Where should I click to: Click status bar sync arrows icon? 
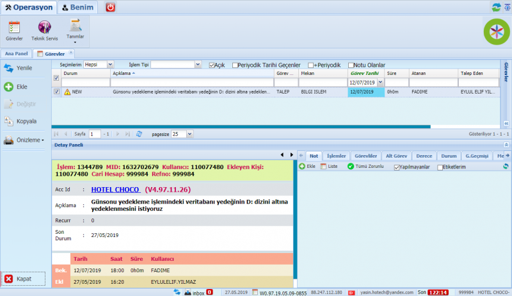(177, 292)
